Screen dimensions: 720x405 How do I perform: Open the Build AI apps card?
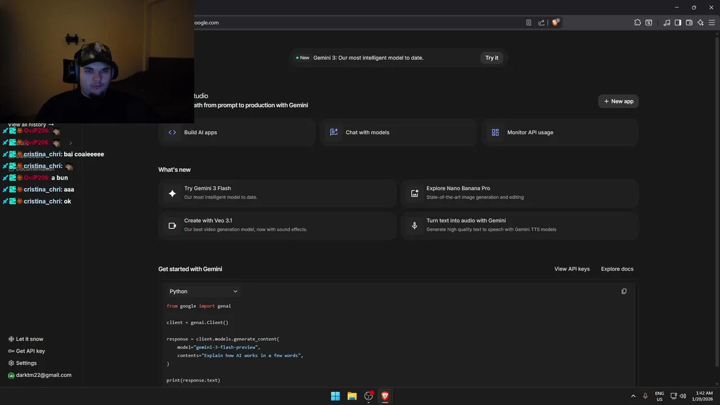click(237, 132)
